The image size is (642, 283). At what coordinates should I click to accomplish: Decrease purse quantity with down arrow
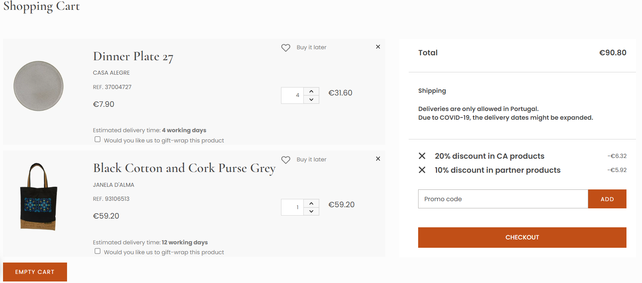(x=311, y=211)
